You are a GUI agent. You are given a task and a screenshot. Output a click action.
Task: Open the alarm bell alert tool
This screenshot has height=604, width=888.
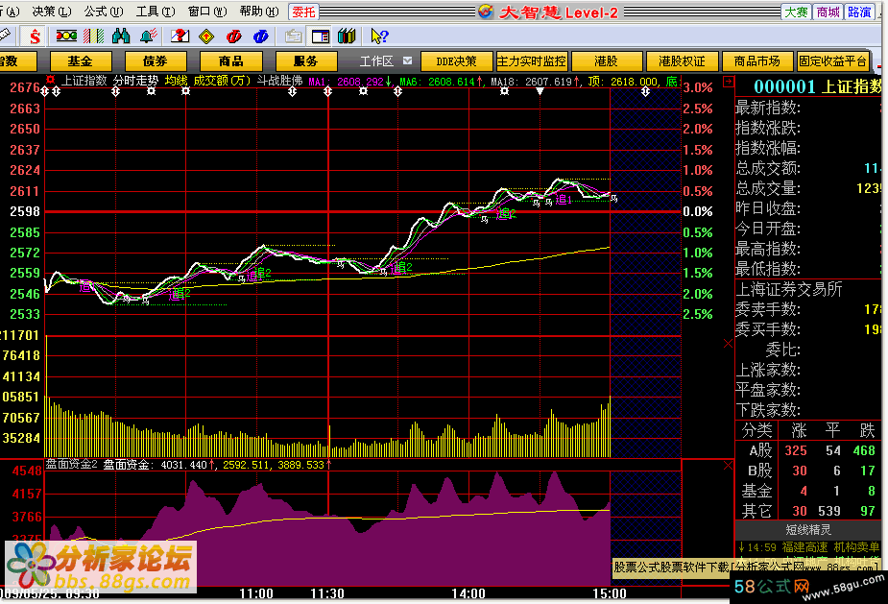(x=149, y=36)
